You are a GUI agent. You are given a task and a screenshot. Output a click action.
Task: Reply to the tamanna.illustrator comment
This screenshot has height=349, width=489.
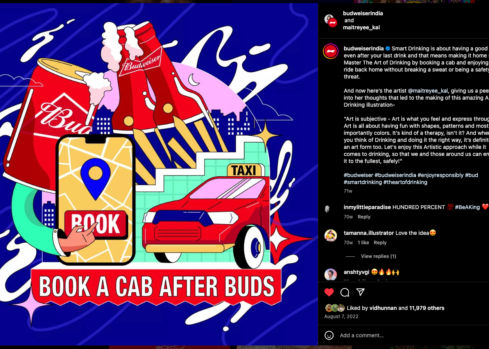380,243
